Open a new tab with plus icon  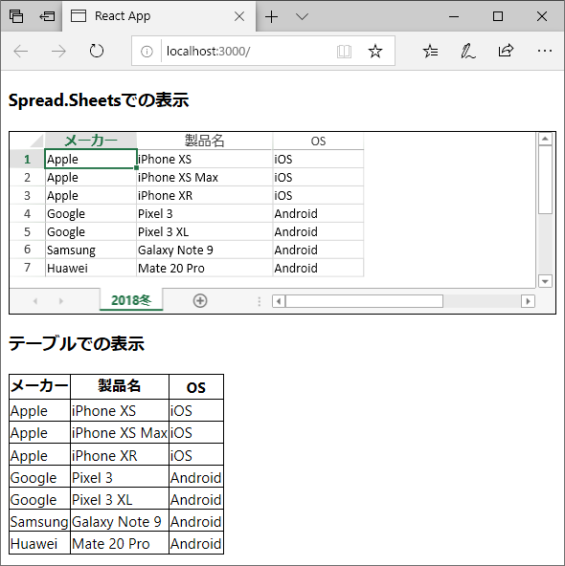point(271,16)
